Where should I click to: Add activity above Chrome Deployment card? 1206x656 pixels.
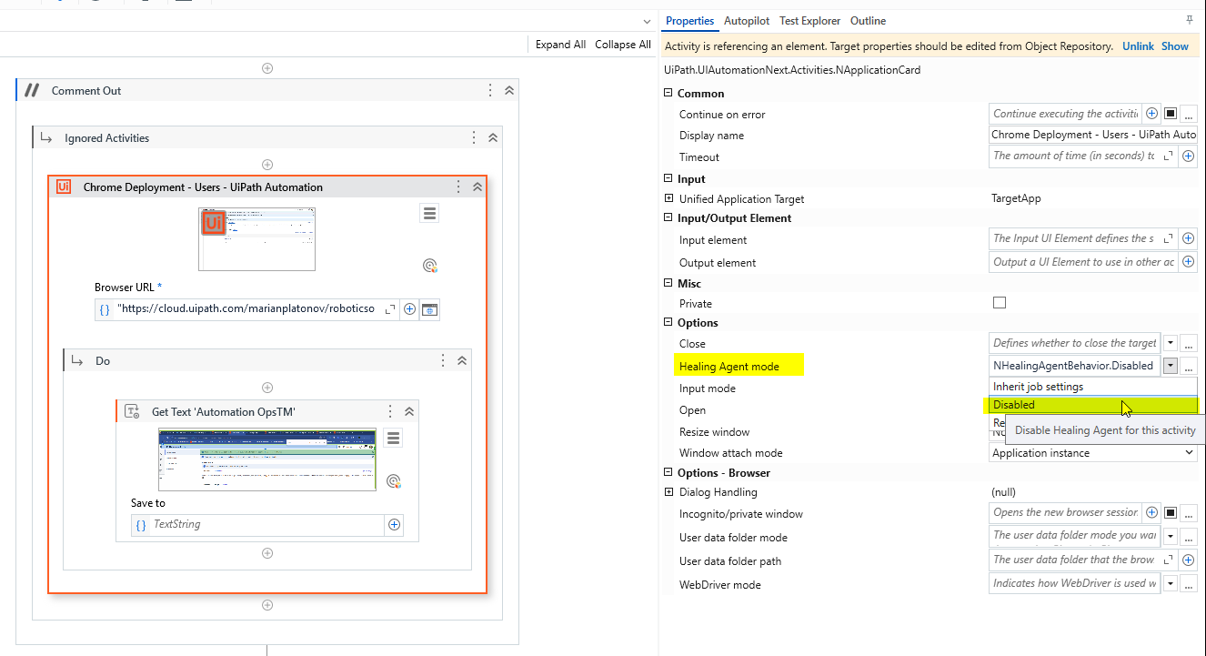(x=267, y=165)
